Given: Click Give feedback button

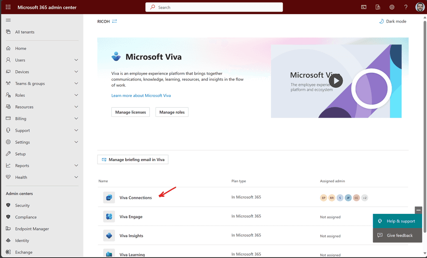Looking at the screenshot, I should coord(397,235).
